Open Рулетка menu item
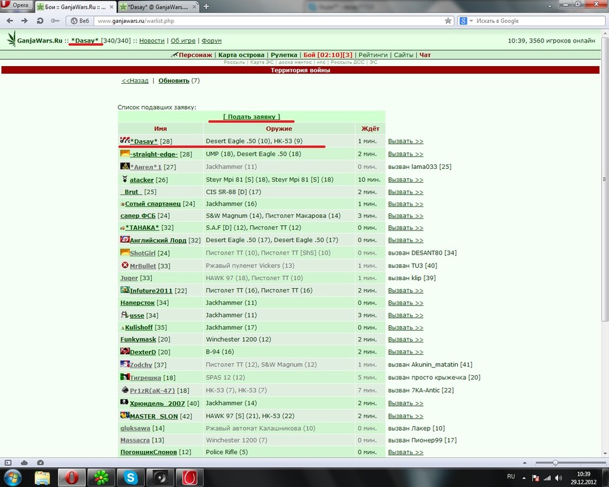The width and height of the screenshot is (609, 487). [x=284, y=55]
